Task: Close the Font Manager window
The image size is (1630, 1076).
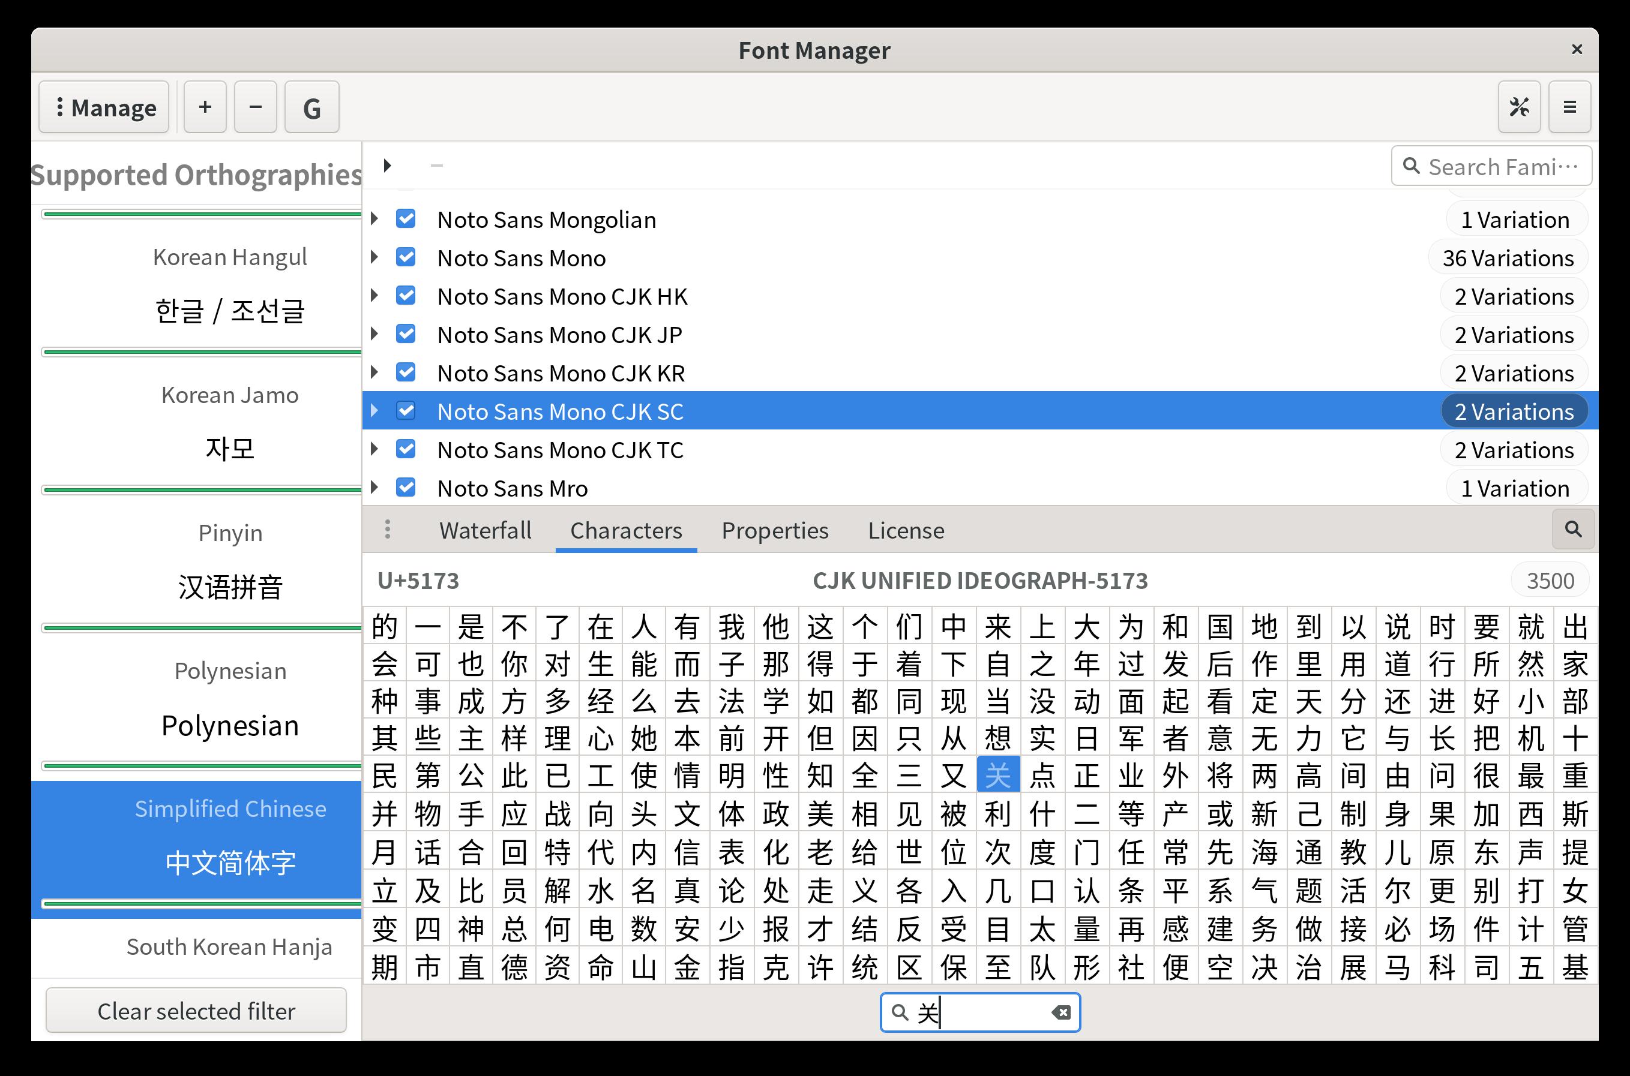Action: pos(1577,49)
